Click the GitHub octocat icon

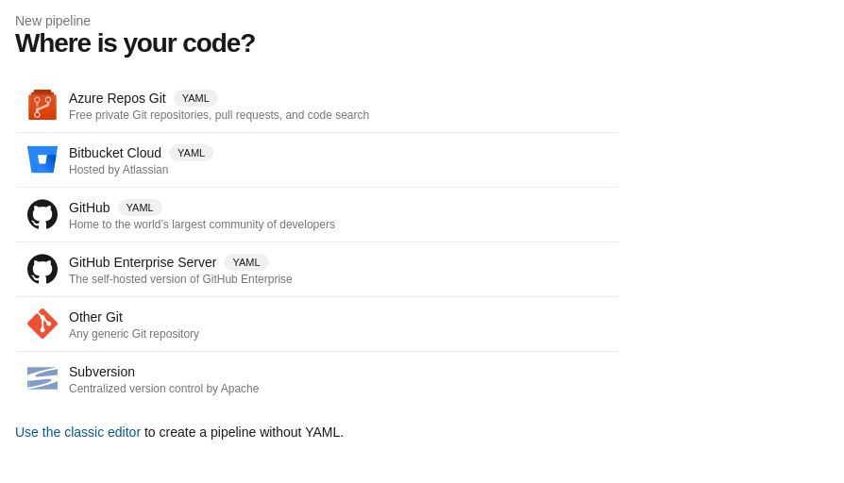42,214
